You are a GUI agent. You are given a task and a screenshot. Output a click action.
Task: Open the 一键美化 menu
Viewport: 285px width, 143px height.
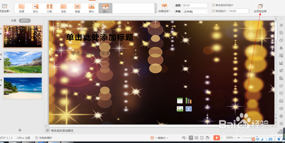[x=159, y=138]
